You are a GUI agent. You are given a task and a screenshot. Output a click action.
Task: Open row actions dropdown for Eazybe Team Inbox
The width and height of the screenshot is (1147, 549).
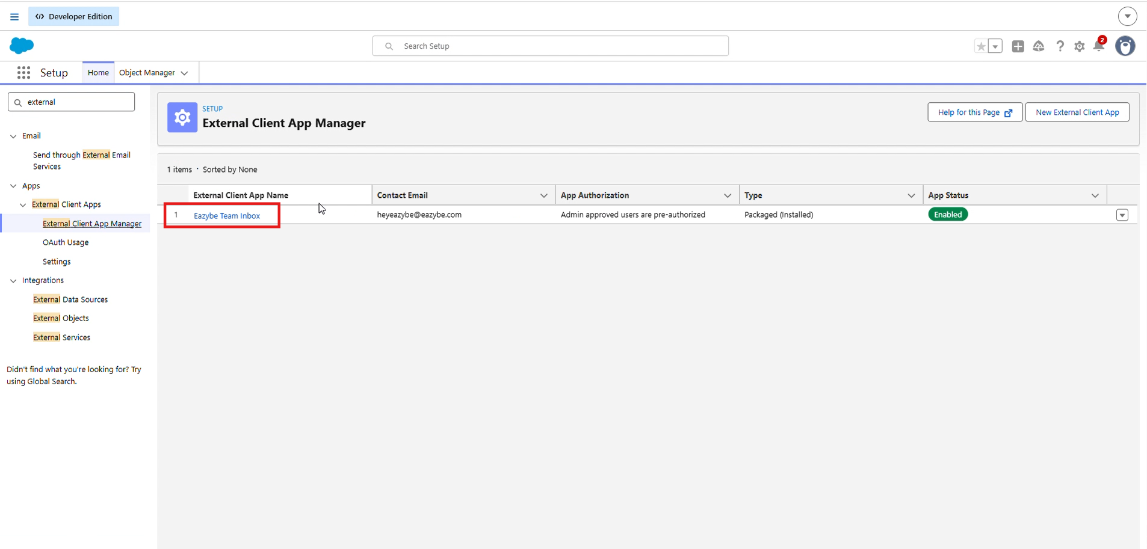pos(1122,215)
